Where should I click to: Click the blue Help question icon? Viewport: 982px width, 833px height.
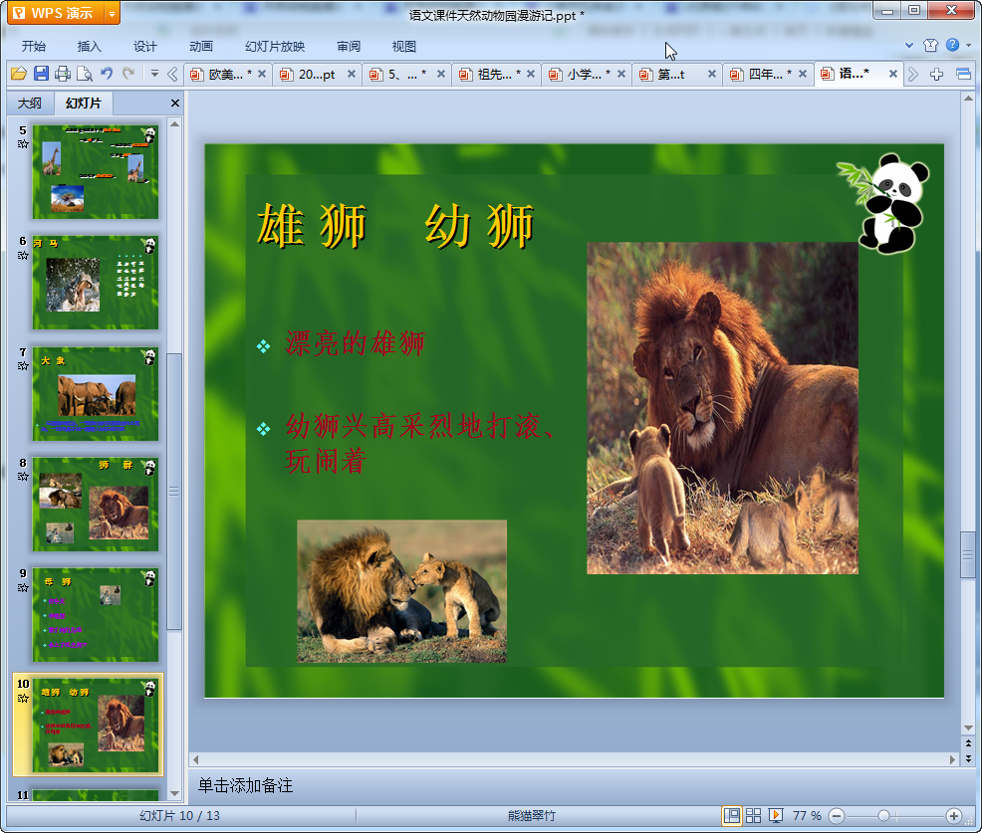(x=952, y=45)
